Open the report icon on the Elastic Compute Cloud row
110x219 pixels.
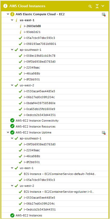click(104, 14)
